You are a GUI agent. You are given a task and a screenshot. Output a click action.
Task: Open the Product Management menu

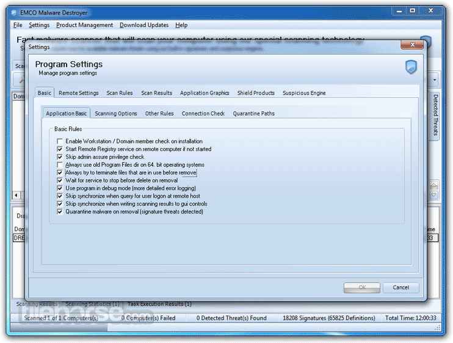coord(84,25)
